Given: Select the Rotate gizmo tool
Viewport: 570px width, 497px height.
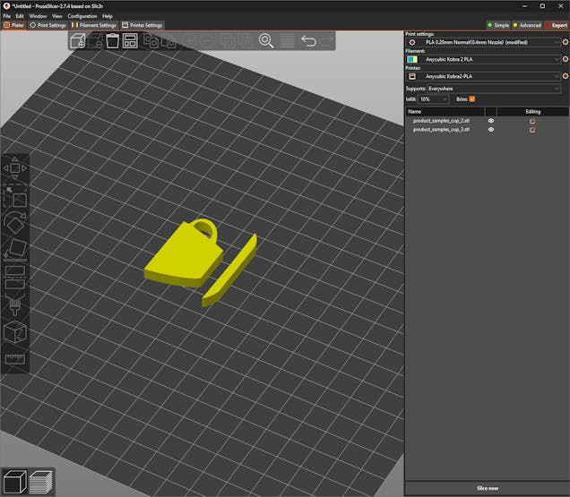Looking at the screenshot, I should coord(15,222).
